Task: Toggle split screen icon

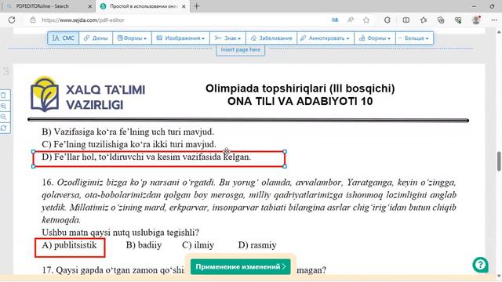Action: click(x=406, y=20)
